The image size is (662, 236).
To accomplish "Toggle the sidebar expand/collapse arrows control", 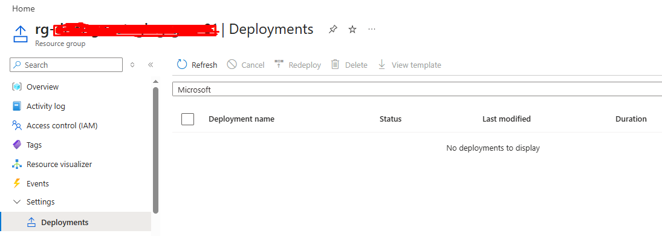I will tap(132, 65).
